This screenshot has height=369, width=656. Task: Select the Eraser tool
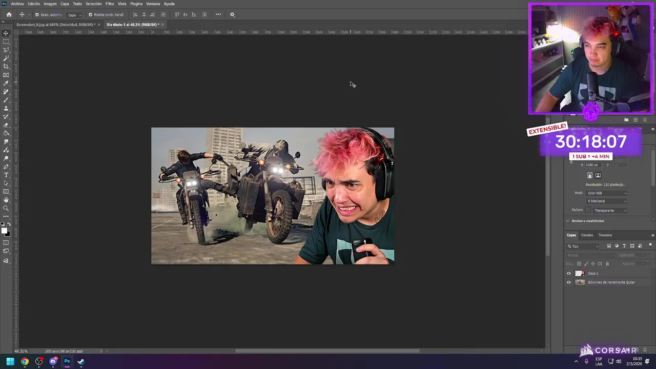tap(6, 124)
